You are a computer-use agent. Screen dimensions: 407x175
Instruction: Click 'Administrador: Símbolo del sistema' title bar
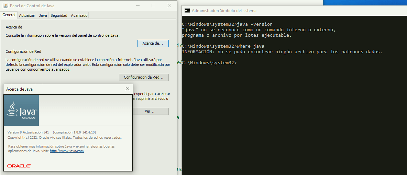coord(294,11)
